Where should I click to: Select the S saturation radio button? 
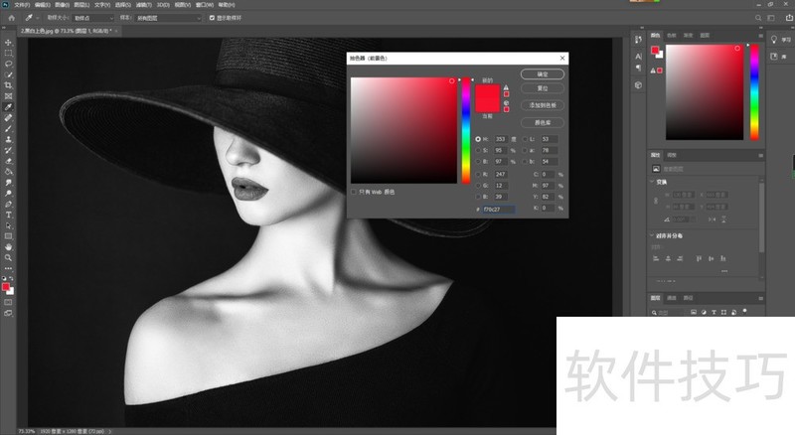[478, 149]
